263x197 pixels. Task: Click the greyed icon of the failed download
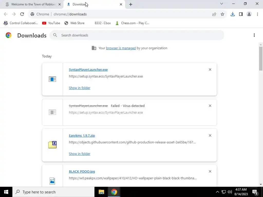[52, 112]
